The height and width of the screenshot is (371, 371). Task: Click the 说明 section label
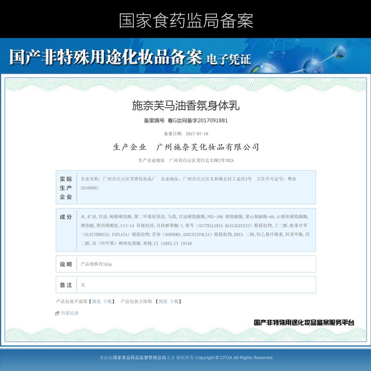coord(66,264)
